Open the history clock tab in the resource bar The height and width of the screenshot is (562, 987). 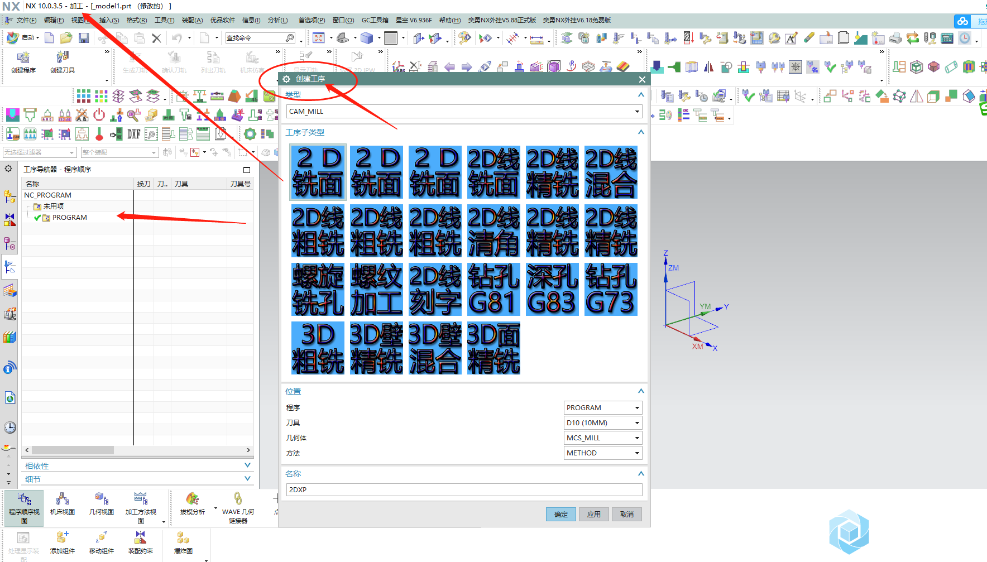click(x=10, y=427)
